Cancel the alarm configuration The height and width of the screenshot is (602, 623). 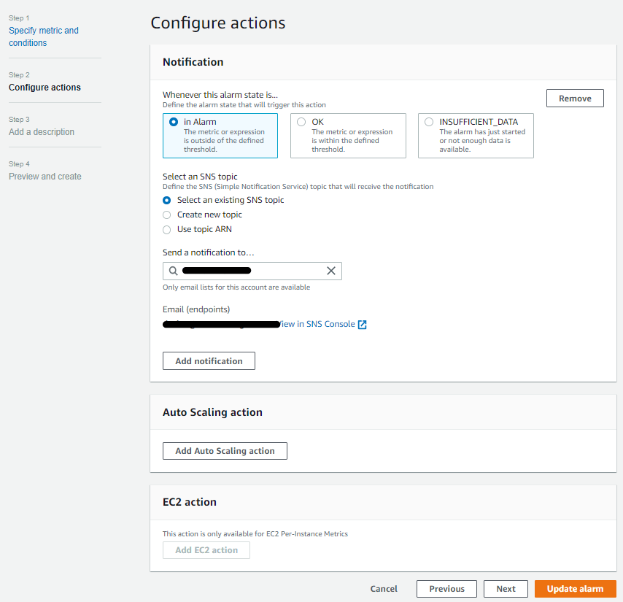(x=384, y=589)
